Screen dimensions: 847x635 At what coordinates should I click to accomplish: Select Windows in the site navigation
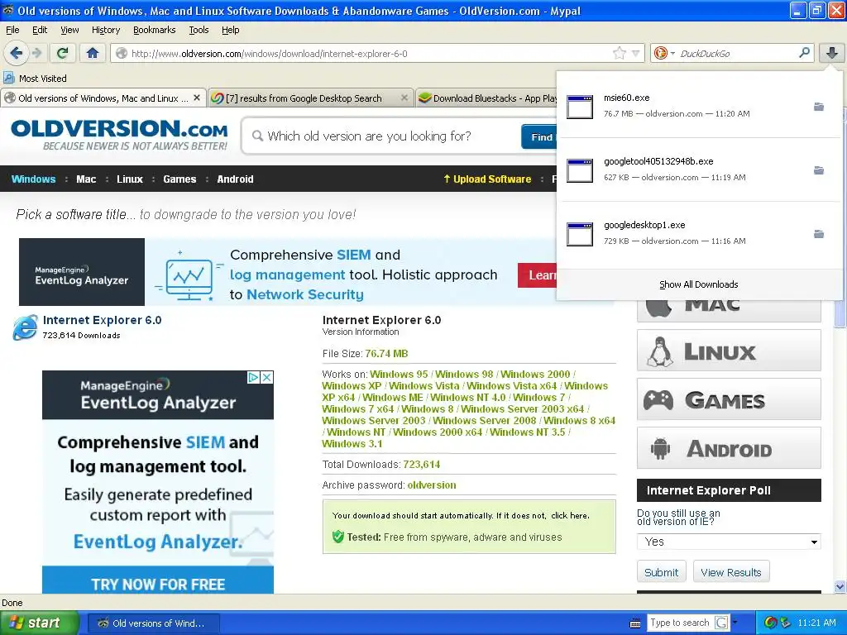33,179
